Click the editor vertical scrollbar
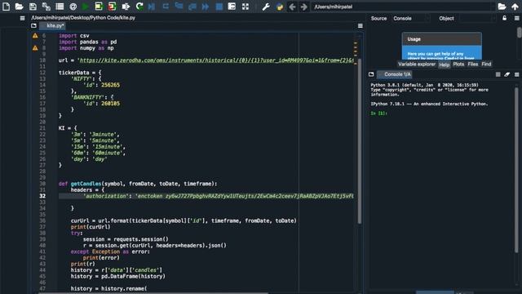Screen dimensions: 522x294 pos(360,140)
